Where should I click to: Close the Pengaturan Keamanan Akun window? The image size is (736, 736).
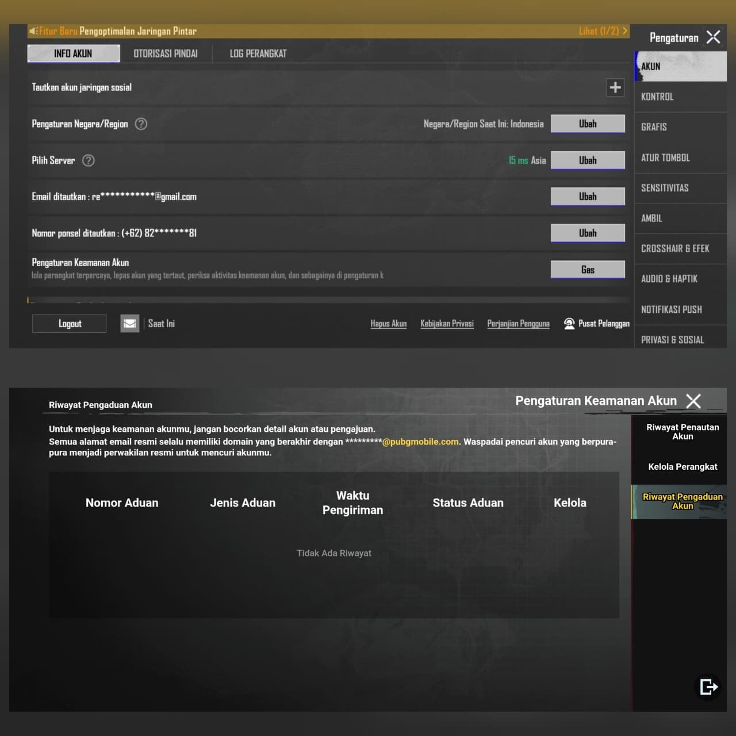(x=693, y=401)
